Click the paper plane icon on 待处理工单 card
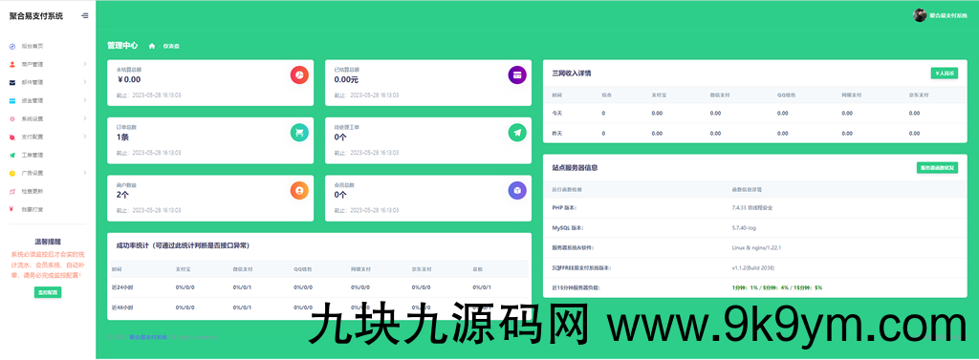 [x=517, y=133]
